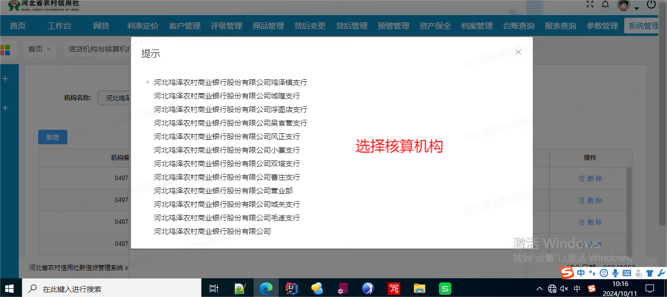Open the 贷后管理 menu
This screenshot has height=297, width=667.
coord(352,26)
